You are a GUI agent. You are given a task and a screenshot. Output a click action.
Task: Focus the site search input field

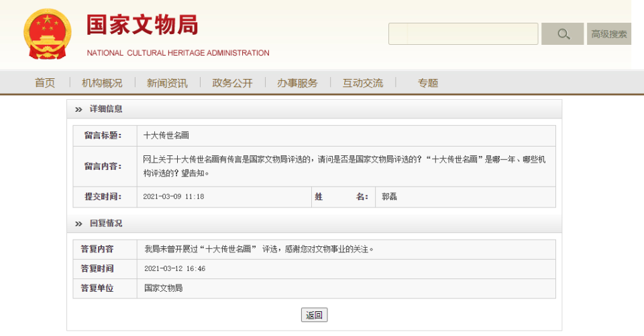coord(464,34)
